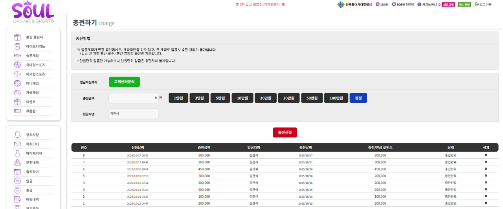The height and width of the screenshot is (209, 503).
Task: Open 국내형스포츠 soccer ball icon
Action: point(17,65)
